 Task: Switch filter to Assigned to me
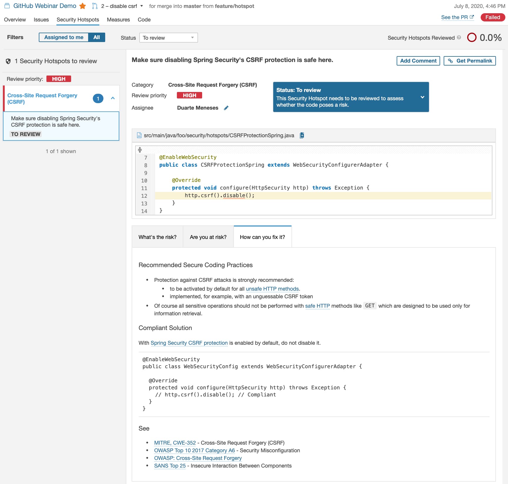64,37
